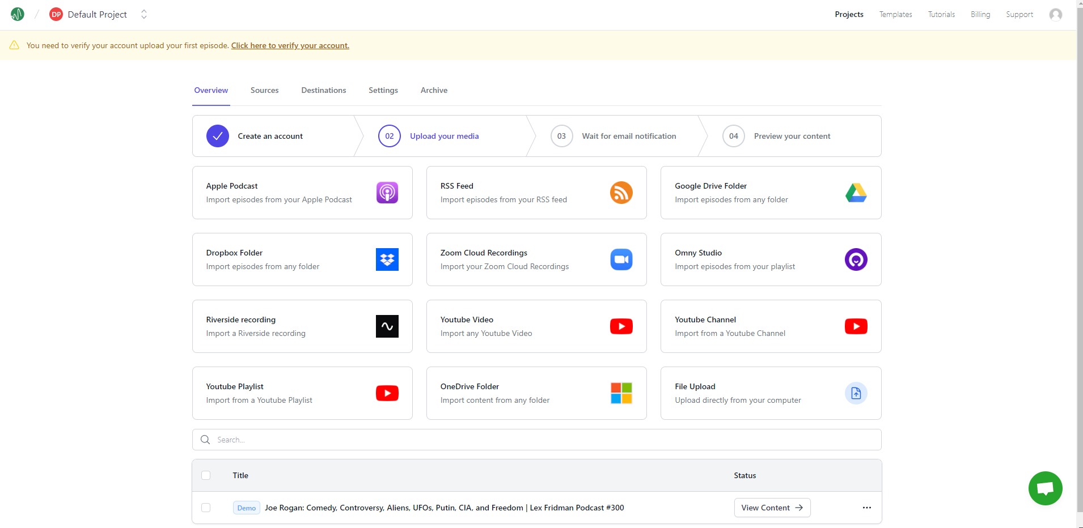Click the Google Drive icon

[x=856, y=193]
